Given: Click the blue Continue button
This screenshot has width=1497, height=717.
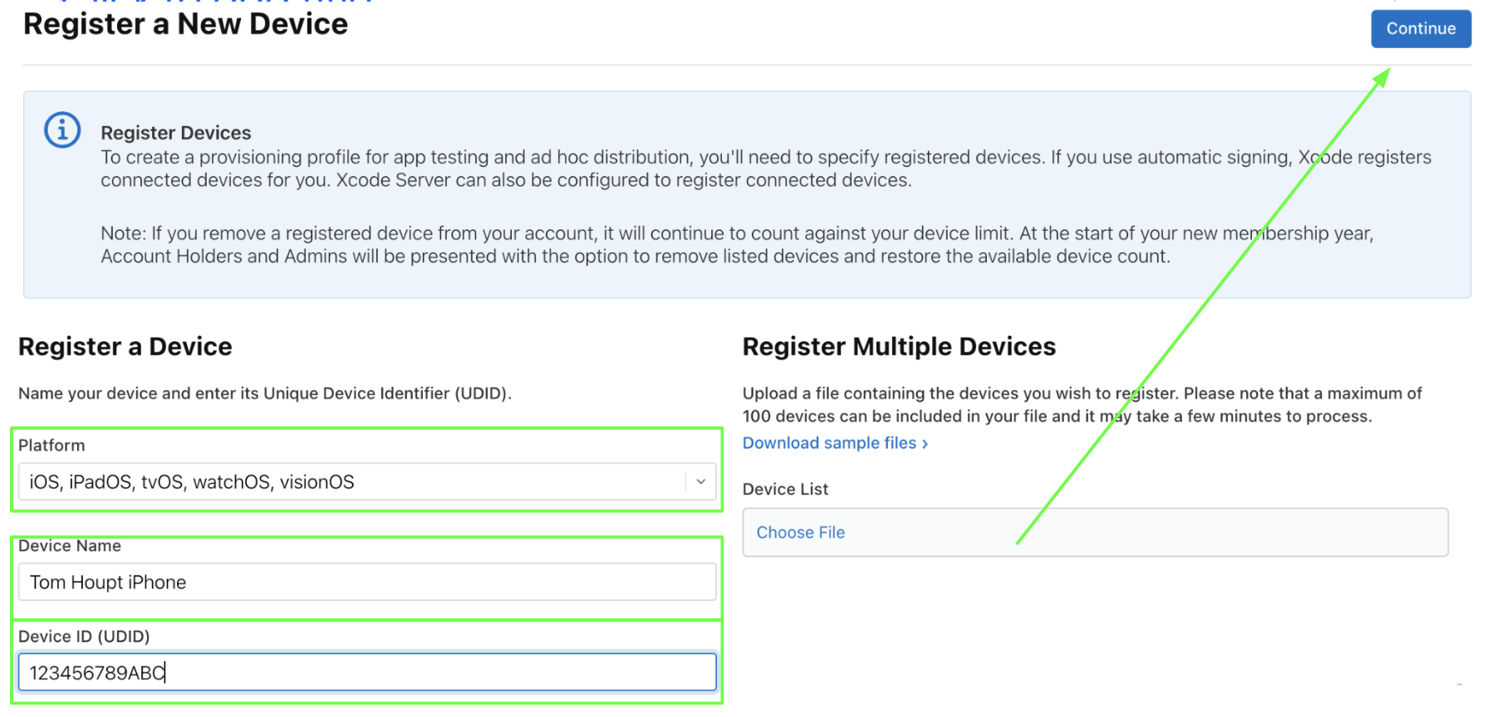Looking at the screenshot, I should click(1421, 29).
